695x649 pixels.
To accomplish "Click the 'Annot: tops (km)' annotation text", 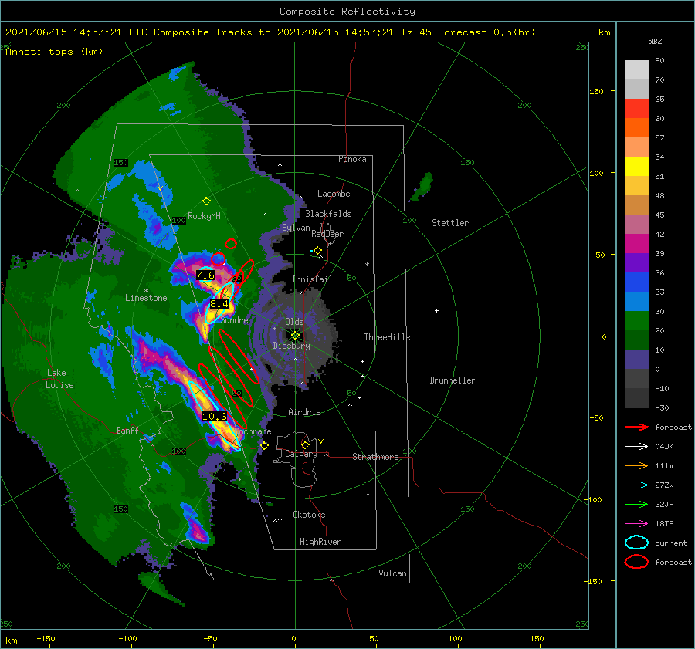I will click(54, 52).
